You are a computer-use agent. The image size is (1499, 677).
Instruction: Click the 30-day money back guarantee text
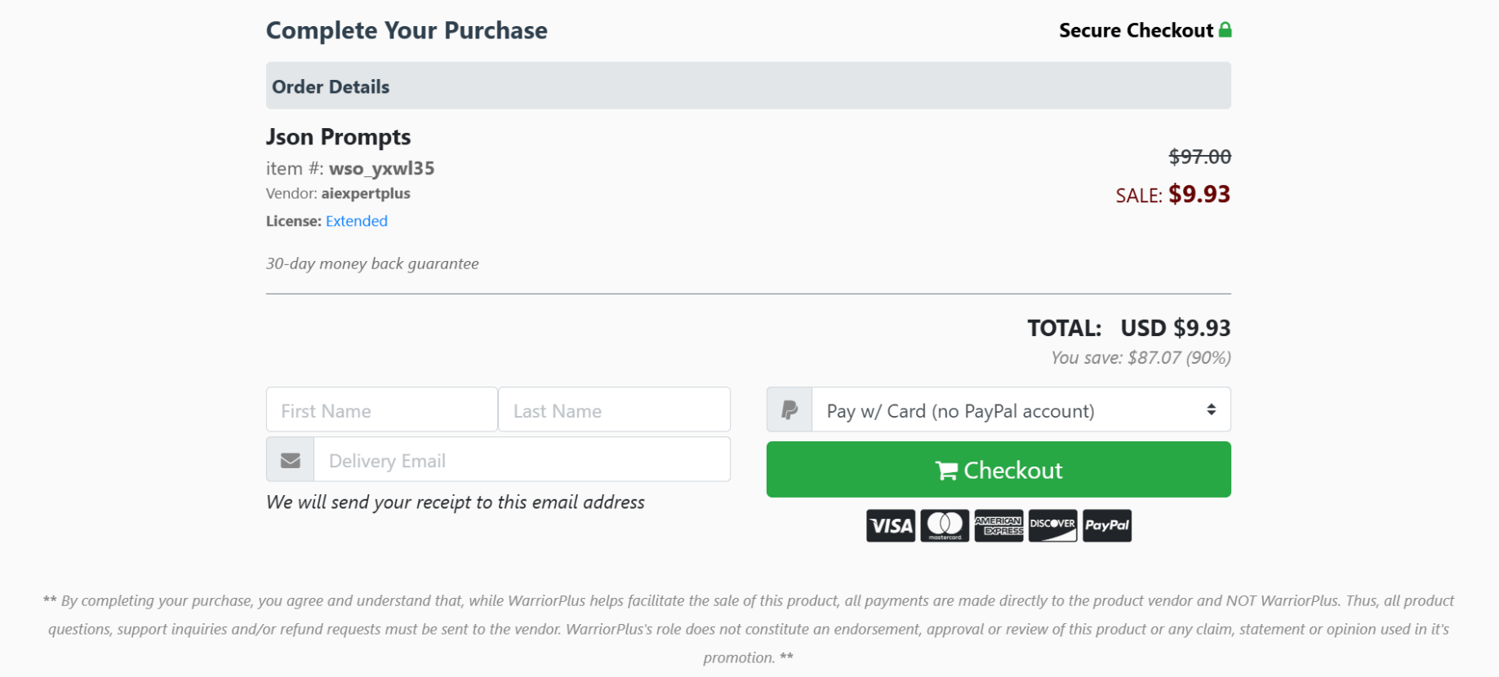[372, 263]
